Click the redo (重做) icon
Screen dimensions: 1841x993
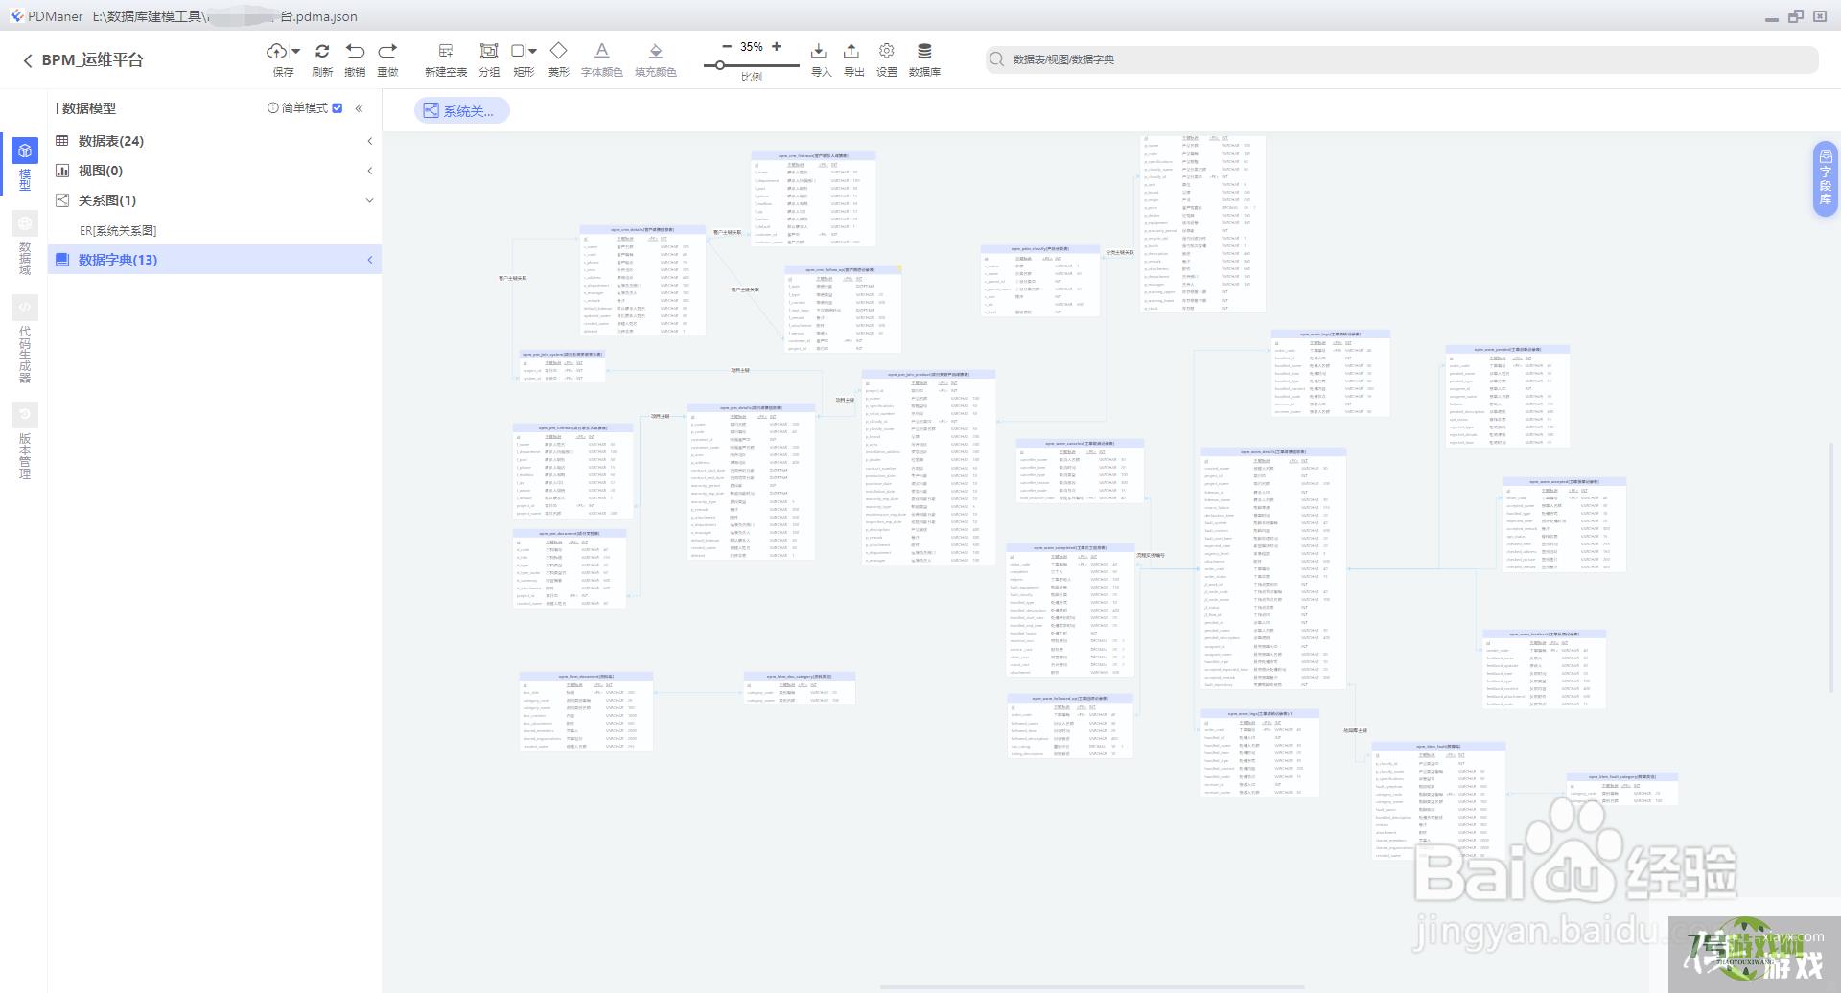point(387,51)
